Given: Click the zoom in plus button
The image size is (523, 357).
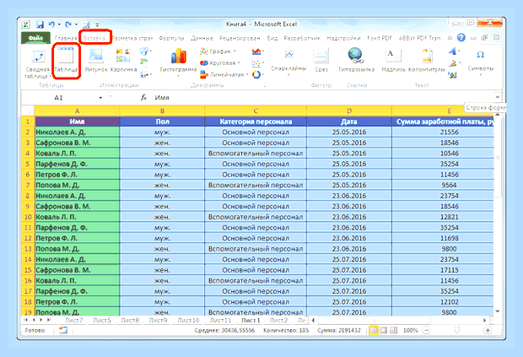Looking at the screenshot, I should [x=488, y=330].
